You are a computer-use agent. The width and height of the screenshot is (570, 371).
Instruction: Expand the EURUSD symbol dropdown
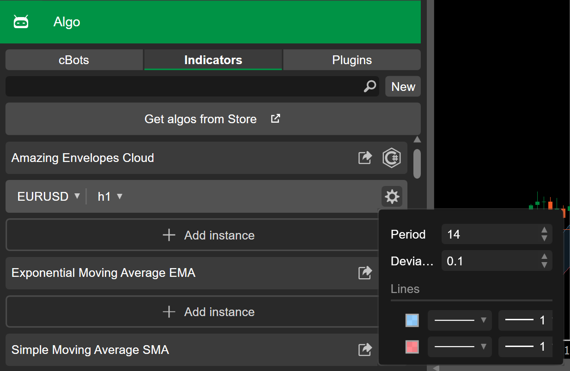tap(49, 197)
